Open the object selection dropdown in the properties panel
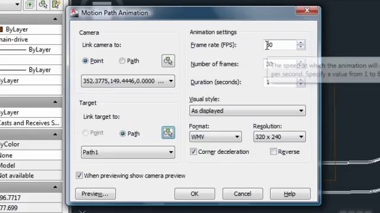 pyautogui.click(x=10, y=5)
